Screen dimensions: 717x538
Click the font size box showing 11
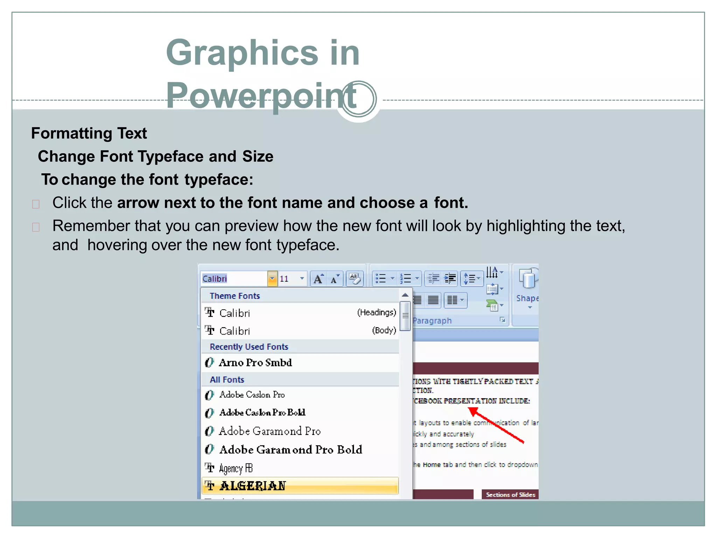[x=288, y=279]
